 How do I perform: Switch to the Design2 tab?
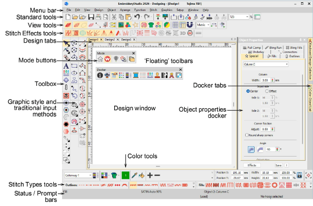pyautogui.click(x=110, y=40)
